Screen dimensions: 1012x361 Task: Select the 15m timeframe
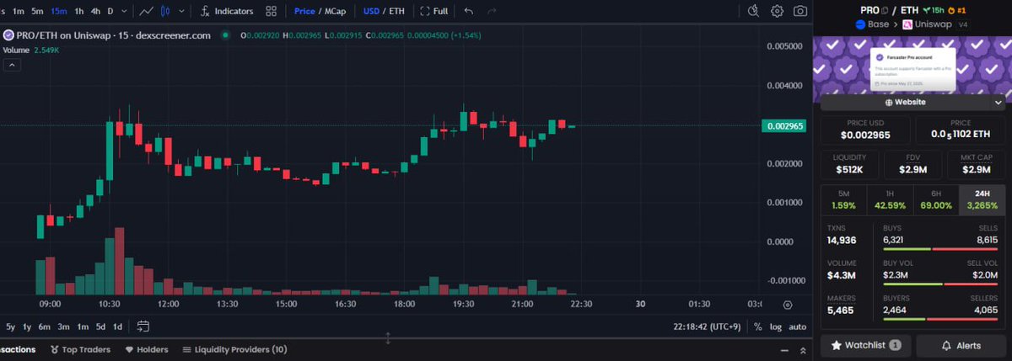pos(59,11)
